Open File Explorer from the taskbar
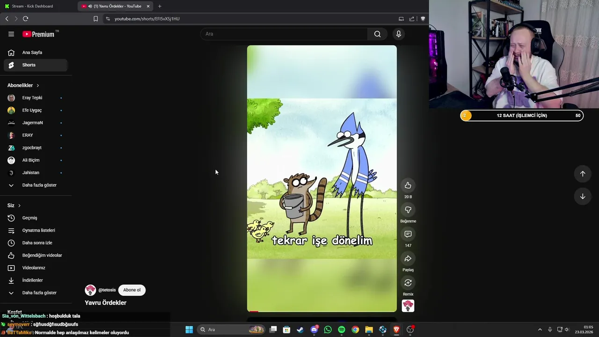The height and width of the screenshot is (337, 599). click(369, 330)
